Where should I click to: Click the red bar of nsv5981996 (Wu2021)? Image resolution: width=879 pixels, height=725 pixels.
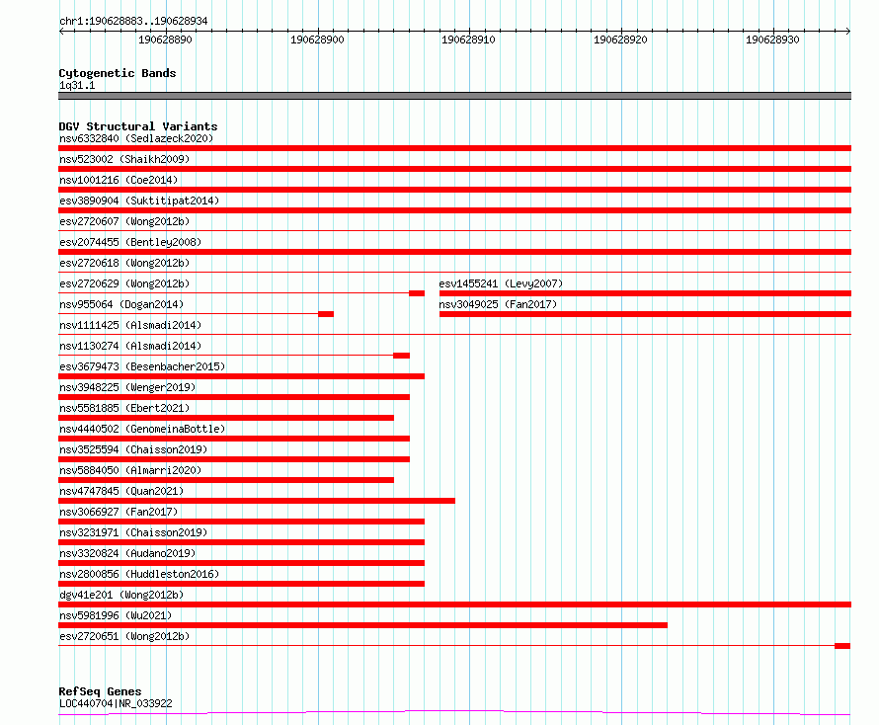pyautogui.click(x=362, y=625)
